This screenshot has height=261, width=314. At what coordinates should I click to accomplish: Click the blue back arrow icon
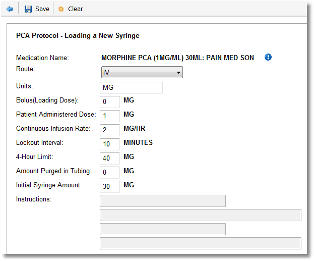click(10, 9)
